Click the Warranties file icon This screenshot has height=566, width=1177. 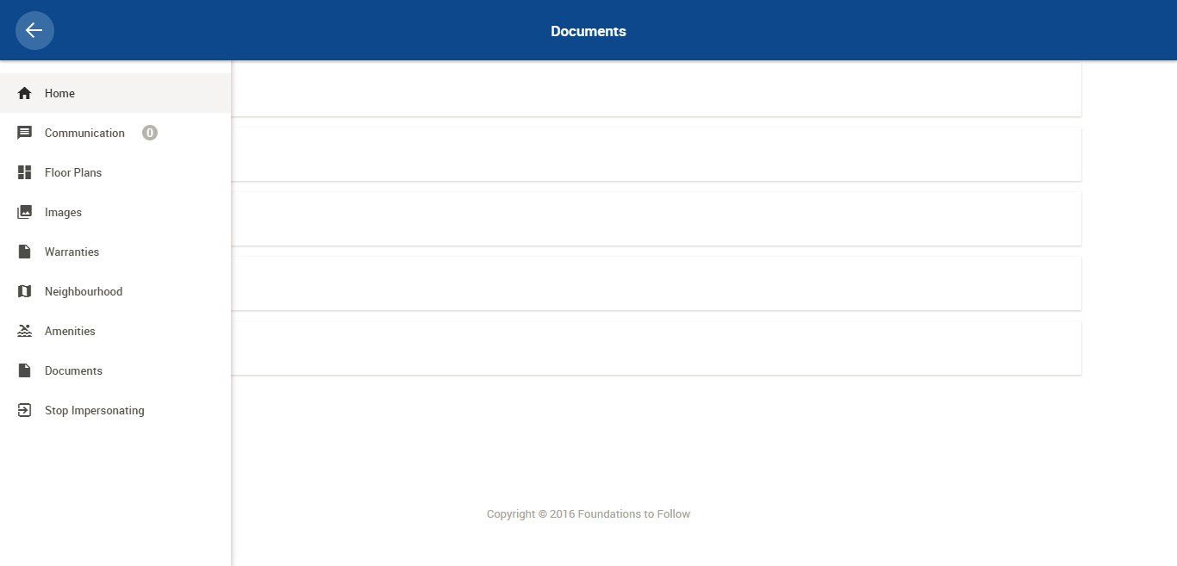click(x=25, y=252)
